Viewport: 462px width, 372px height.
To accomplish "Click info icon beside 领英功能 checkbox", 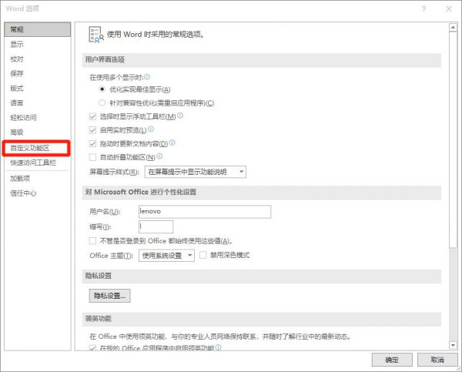I will 218,347.
